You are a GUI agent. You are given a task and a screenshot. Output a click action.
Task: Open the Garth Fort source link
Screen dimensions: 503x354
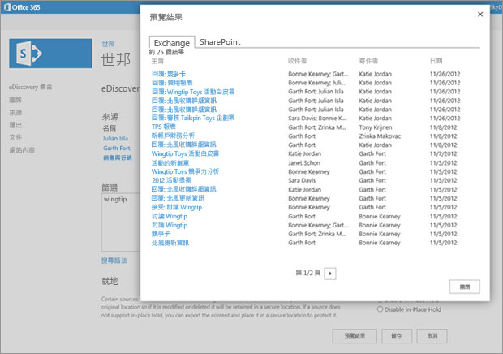(117, 148)
